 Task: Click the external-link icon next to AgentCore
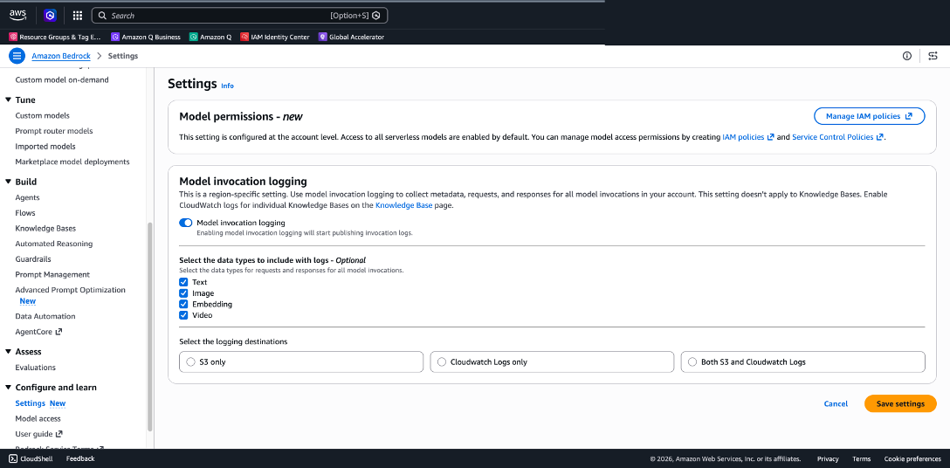point(59,332)
